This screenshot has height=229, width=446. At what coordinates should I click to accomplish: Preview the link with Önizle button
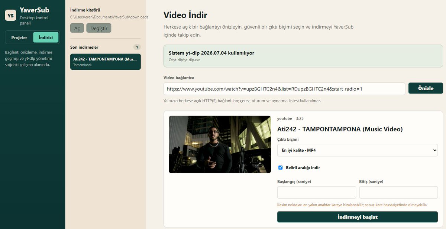click(x=426, y=88)
